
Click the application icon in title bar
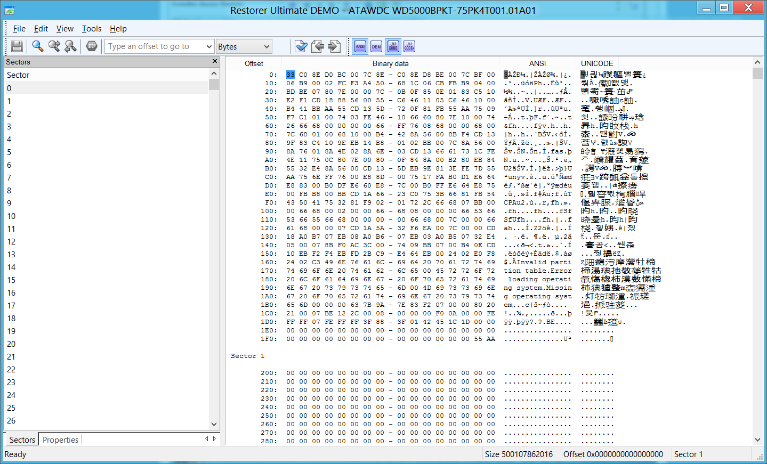(x=10, y=10)
